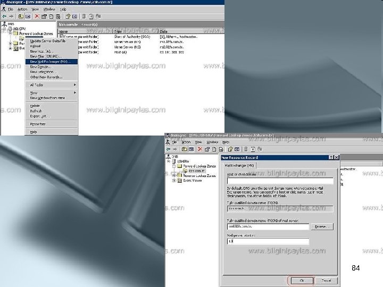Expand Reverse Lookup Zones in bottom window tree
This screenshot has width=383, height=287.
point(173,175)
